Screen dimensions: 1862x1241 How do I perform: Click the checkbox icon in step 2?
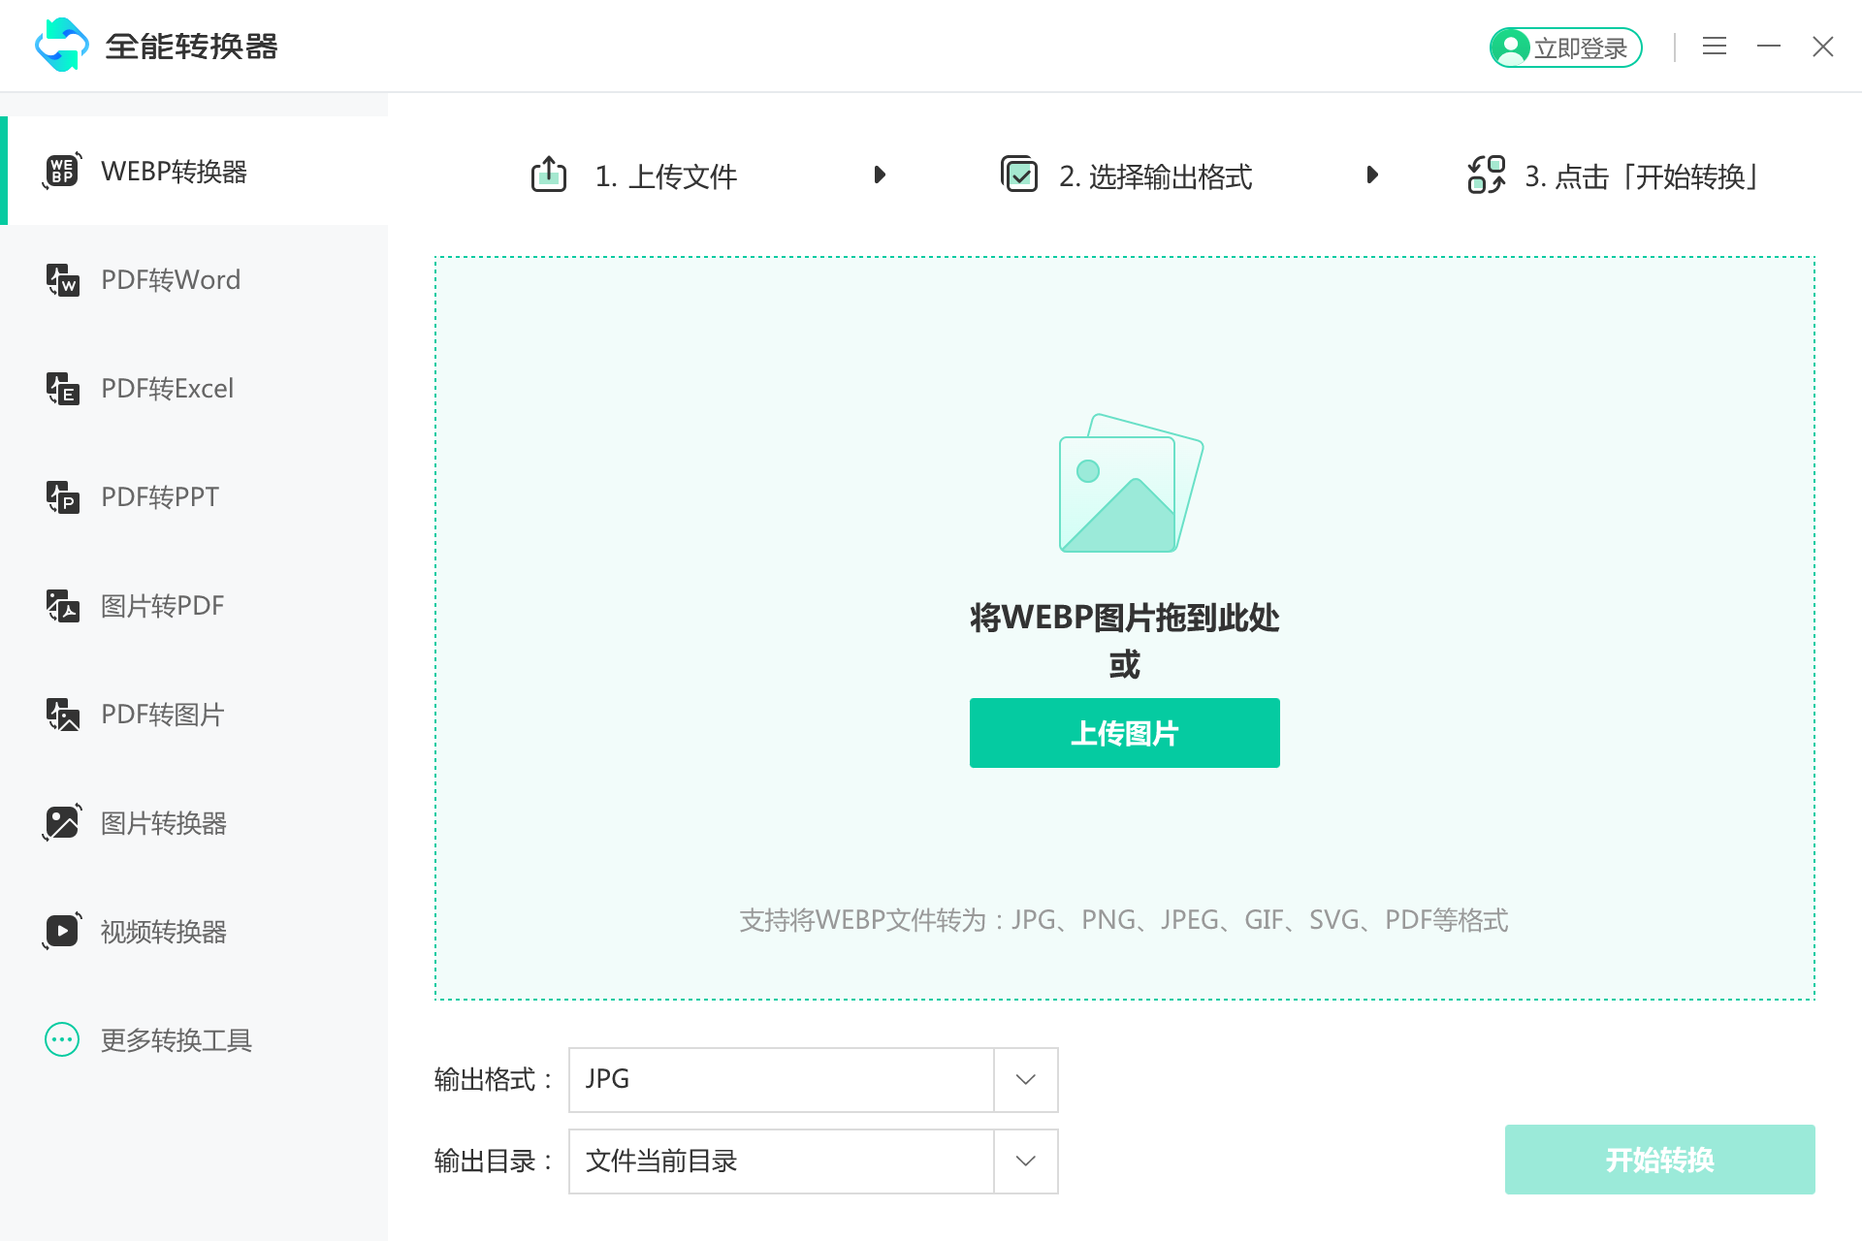[x=1019, y=175]
